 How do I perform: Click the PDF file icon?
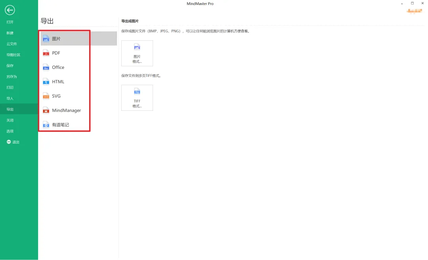[46, 53]
